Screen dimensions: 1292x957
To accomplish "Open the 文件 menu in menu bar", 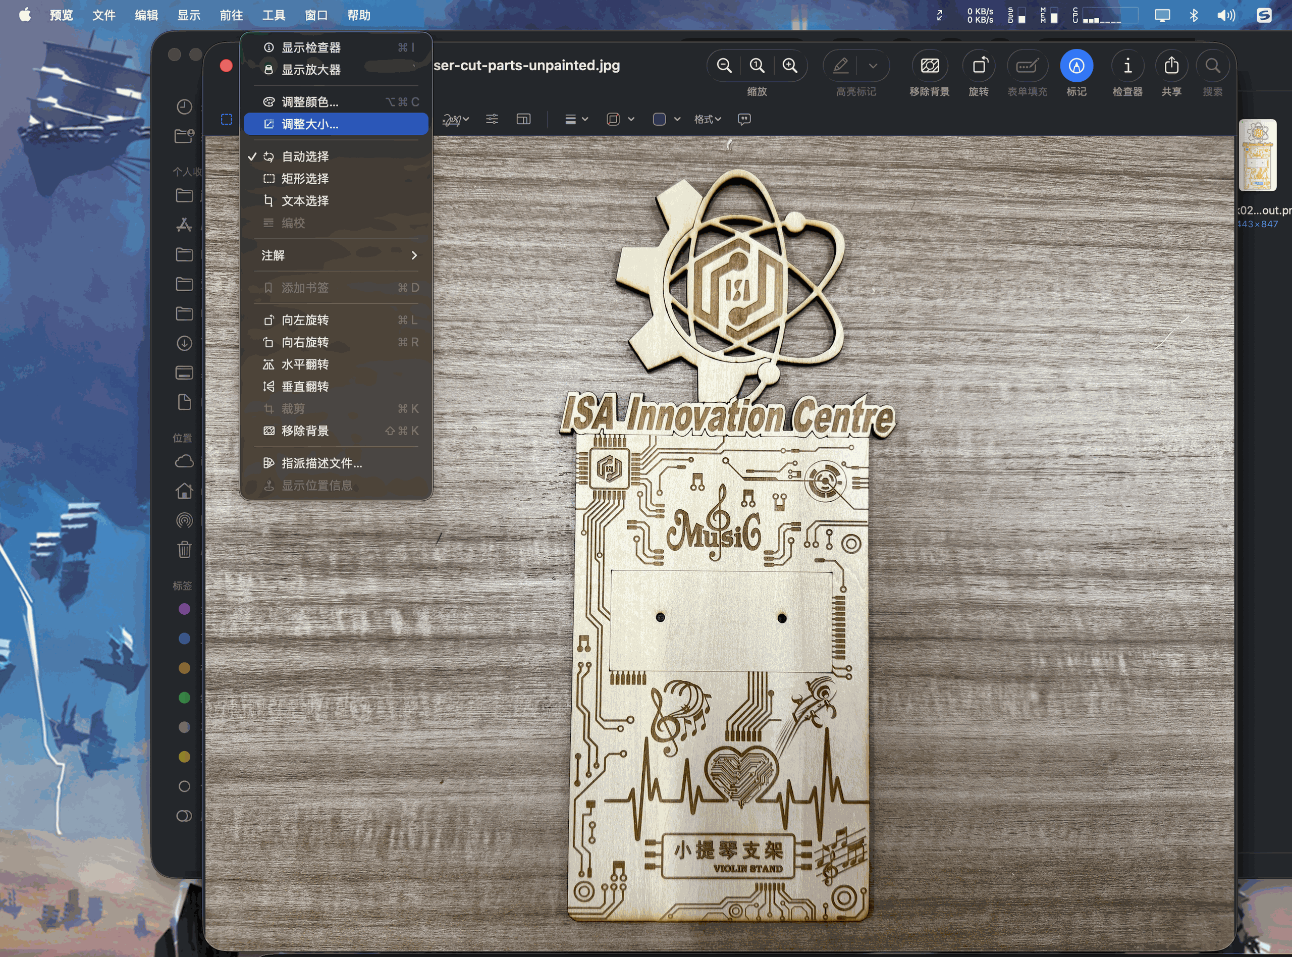I will coord(103,15).
